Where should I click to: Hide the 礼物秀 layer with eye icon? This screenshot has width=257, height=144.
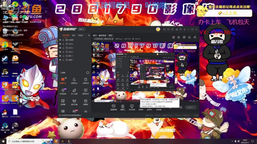point(60,40)
